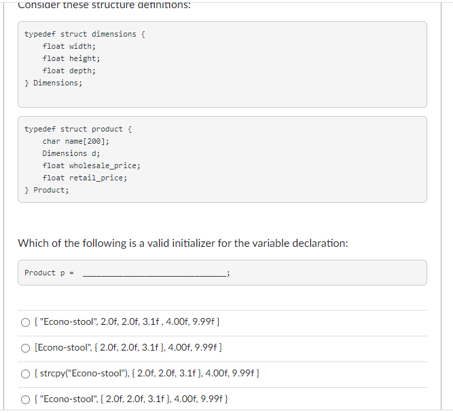Click the "Dimensions d;" member line

(71, 153)
